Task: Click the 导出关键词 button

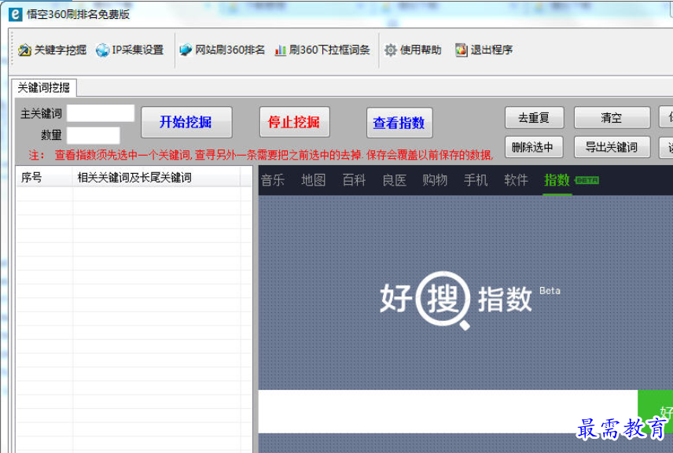Action: click(612, 147)
